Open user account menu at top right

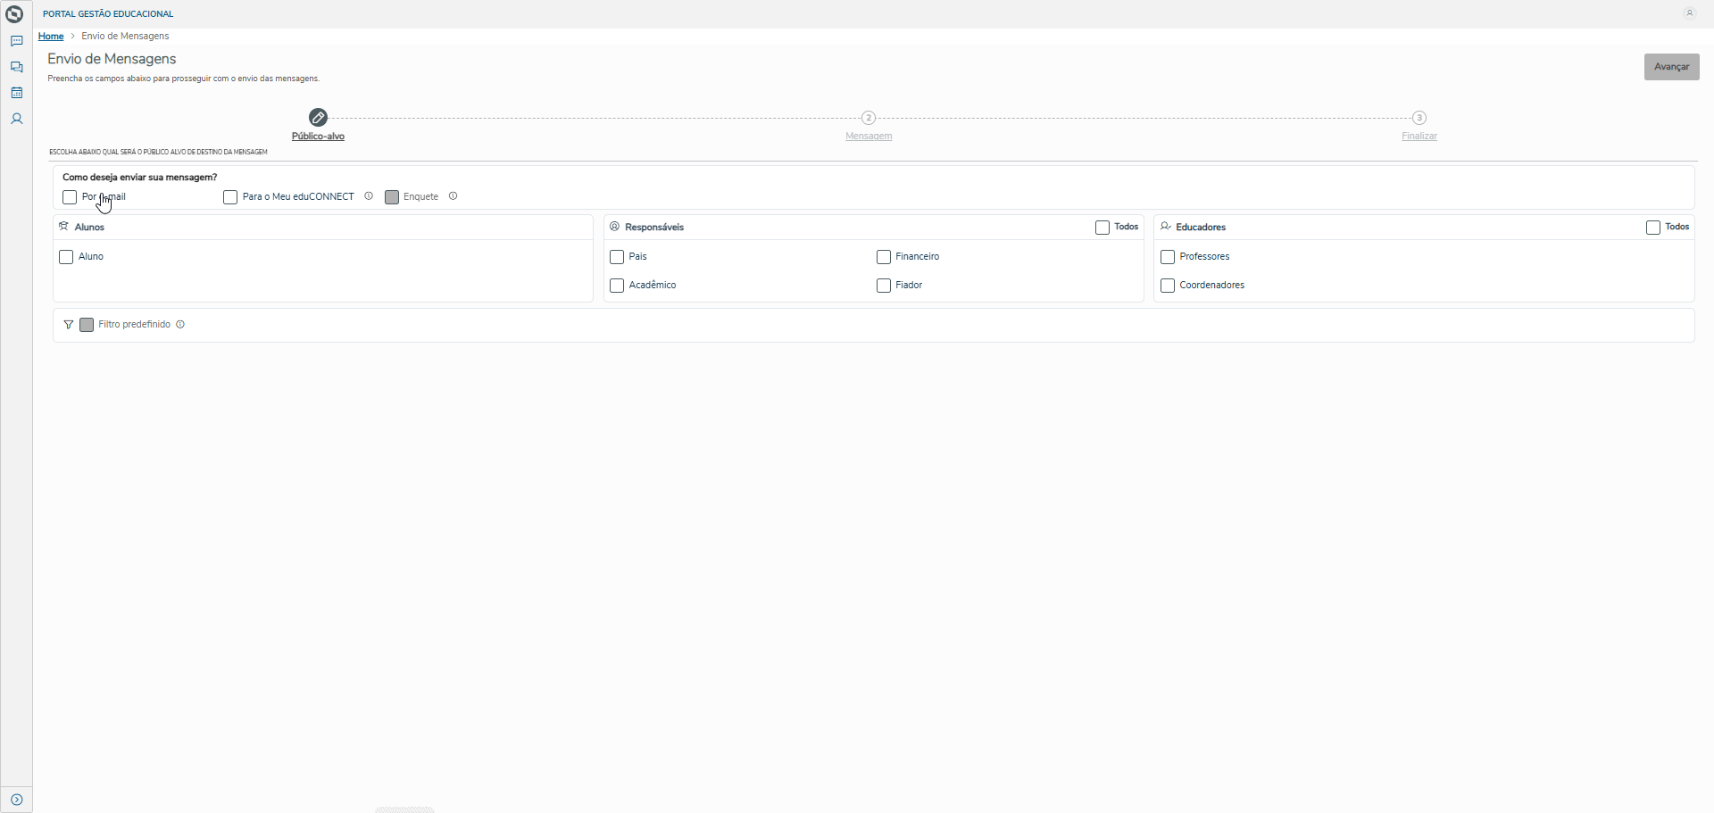pos(1689,13)
